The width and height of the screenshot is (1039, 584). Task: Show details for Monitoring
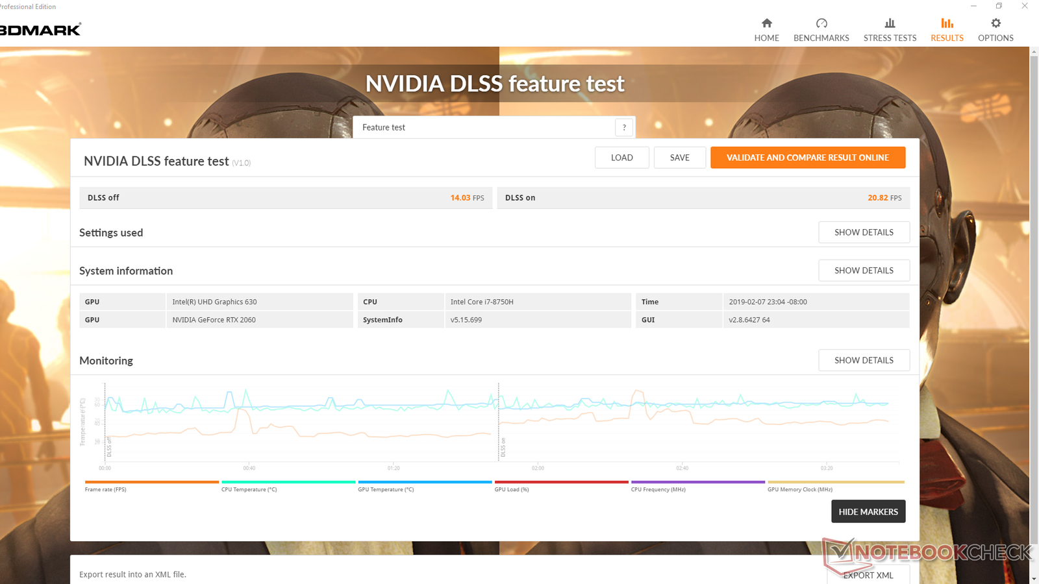(x=864, y=360)
